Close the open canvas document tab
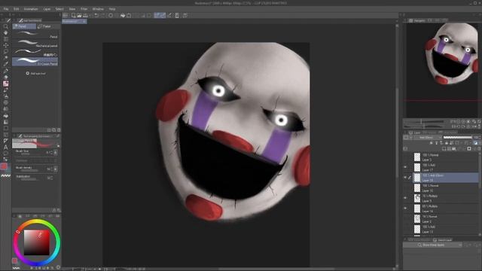This screenshot has height=271, width=482. pyautogui.click(x=84, y=21)
